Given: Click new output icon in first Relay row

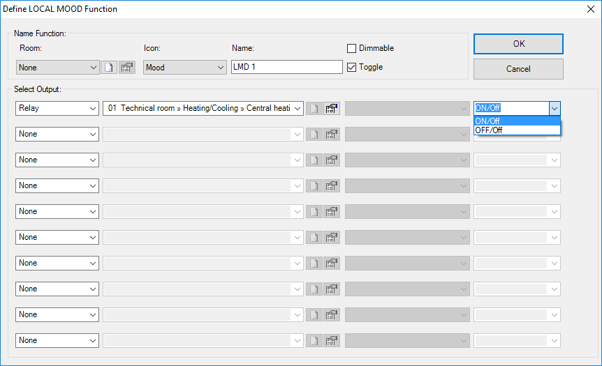Looking at the screenshot, I should click(x=314, y=109).
